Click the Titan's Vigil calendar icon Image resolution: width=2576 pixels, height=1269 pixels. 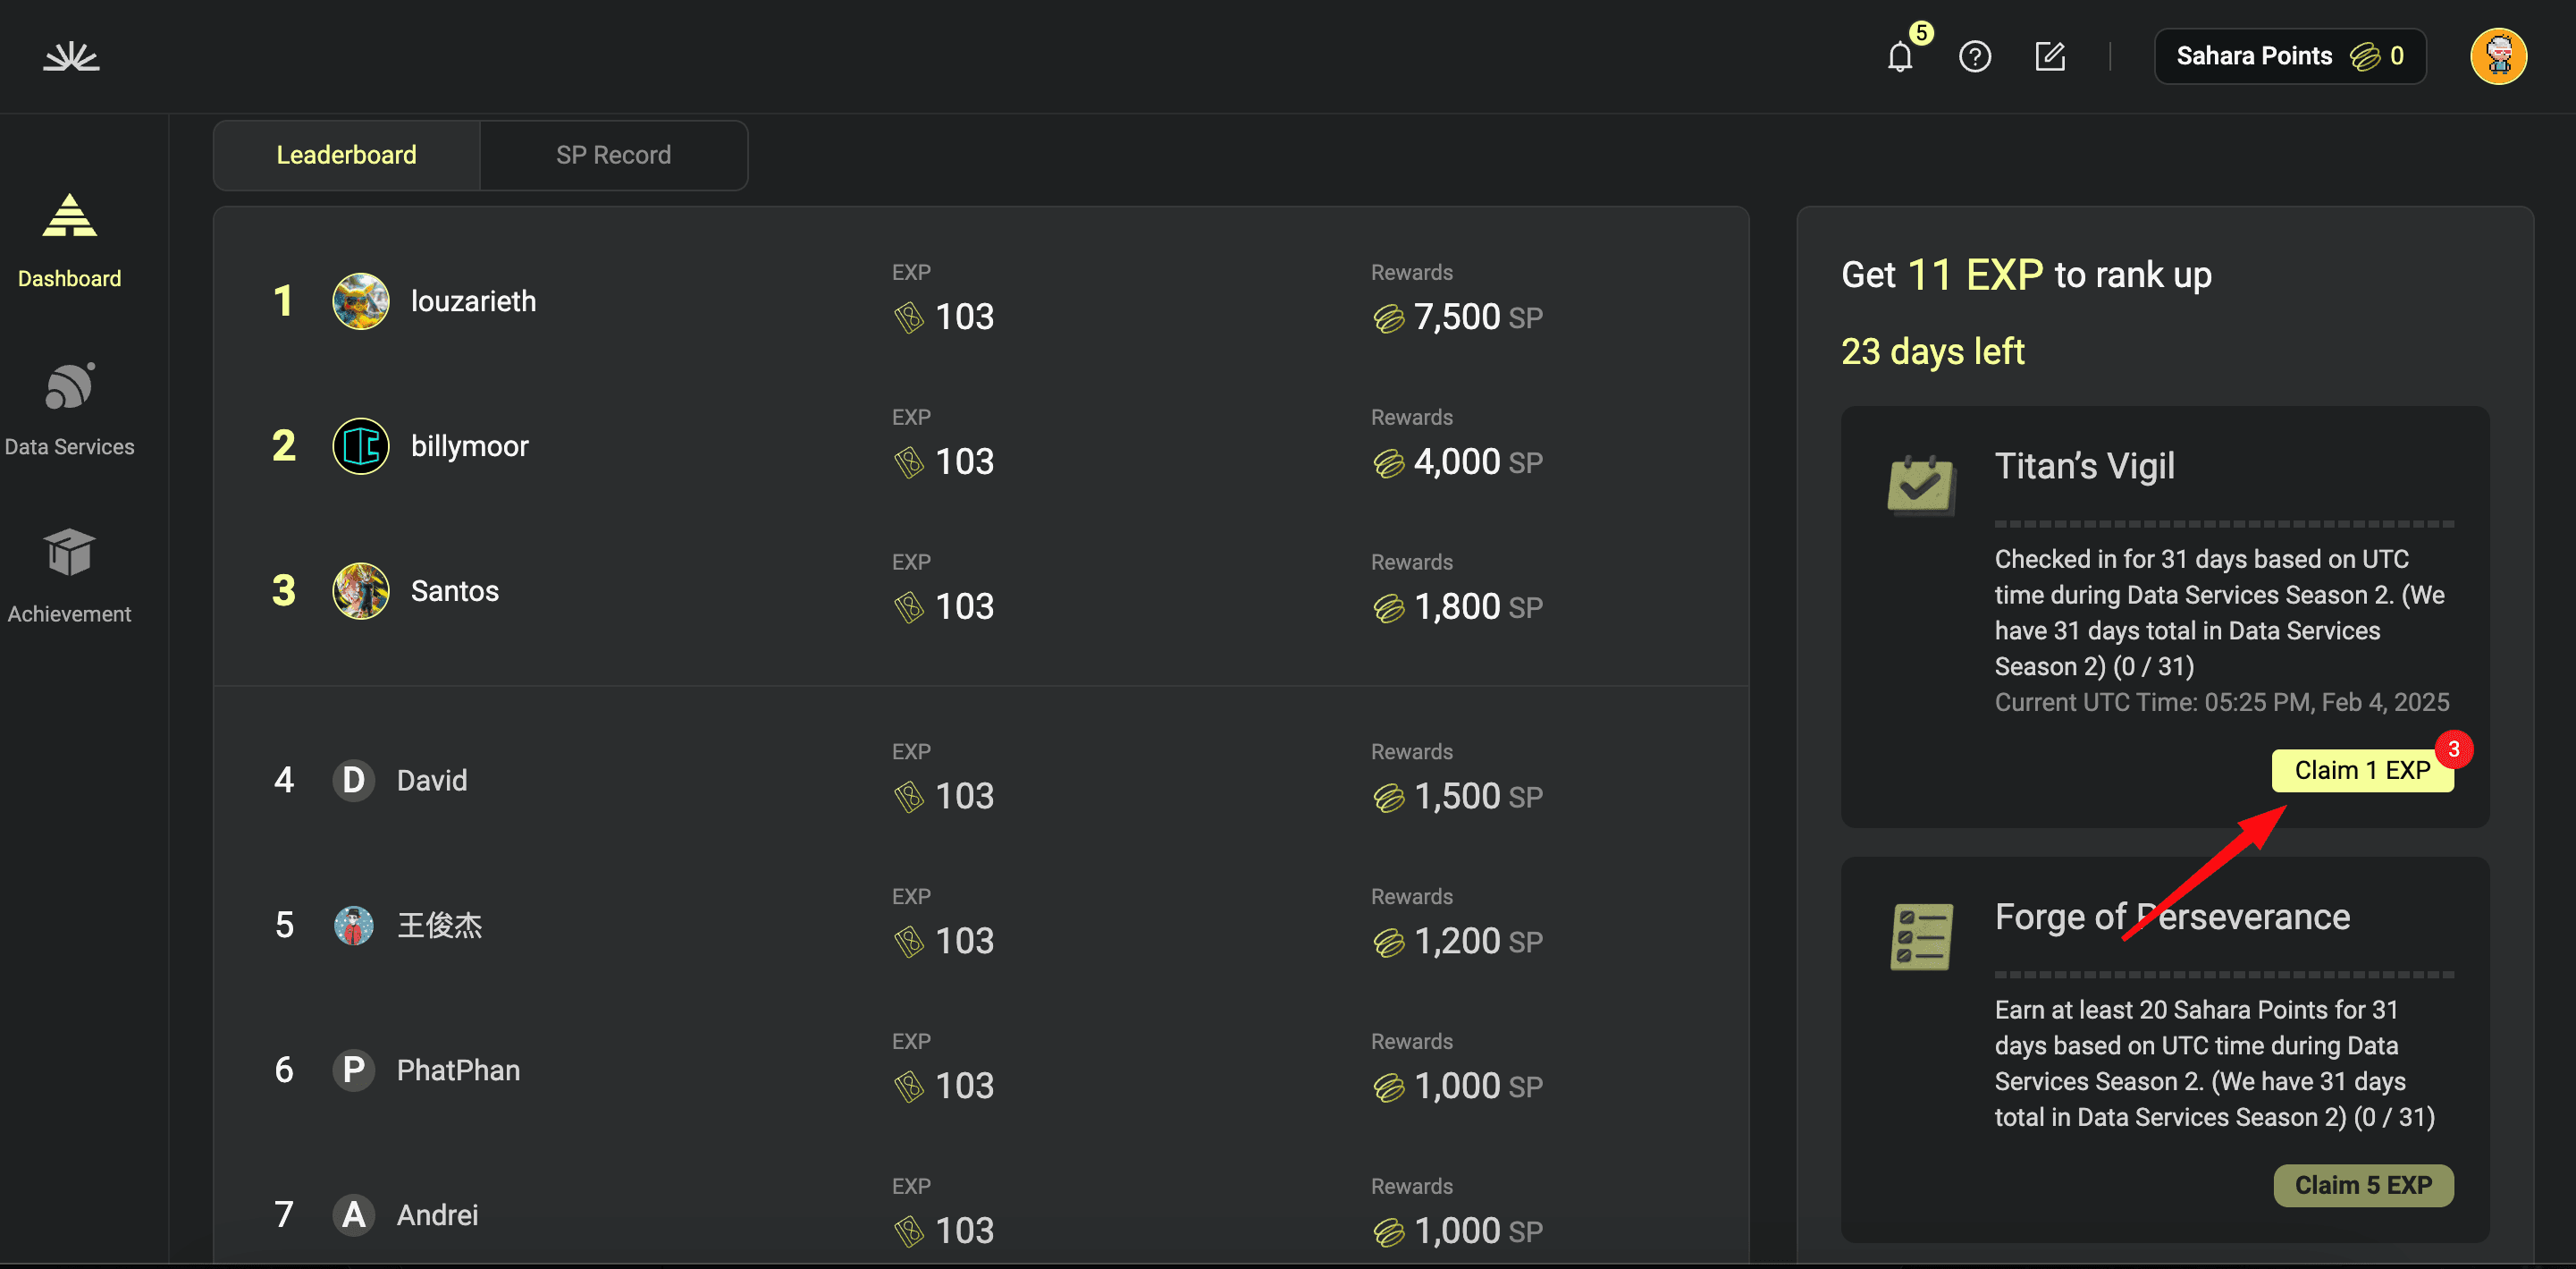click(x=1921, y=485)
